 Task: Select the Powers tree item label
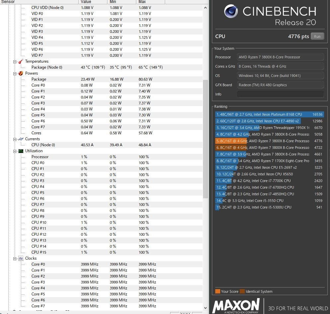32,73
